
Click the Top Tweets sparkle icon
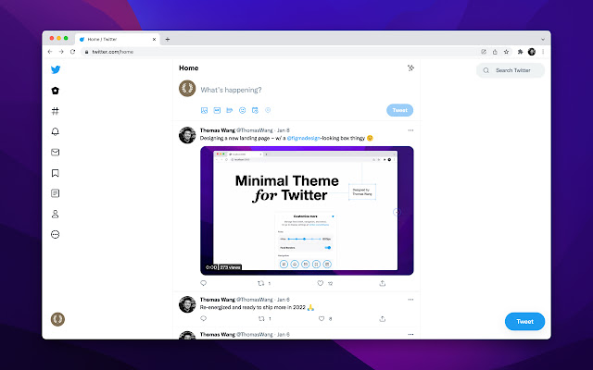click(x=410, y=68)
